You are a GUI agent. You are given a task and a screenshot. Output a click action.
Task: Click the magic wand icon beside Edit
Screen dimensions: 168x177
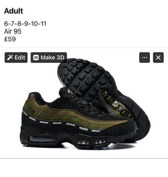click(10, 58)
